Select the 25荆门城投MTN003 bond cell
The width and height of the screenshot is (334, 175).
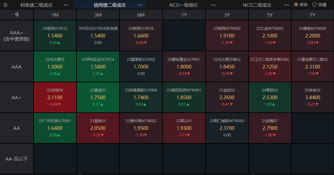point(227,128)
